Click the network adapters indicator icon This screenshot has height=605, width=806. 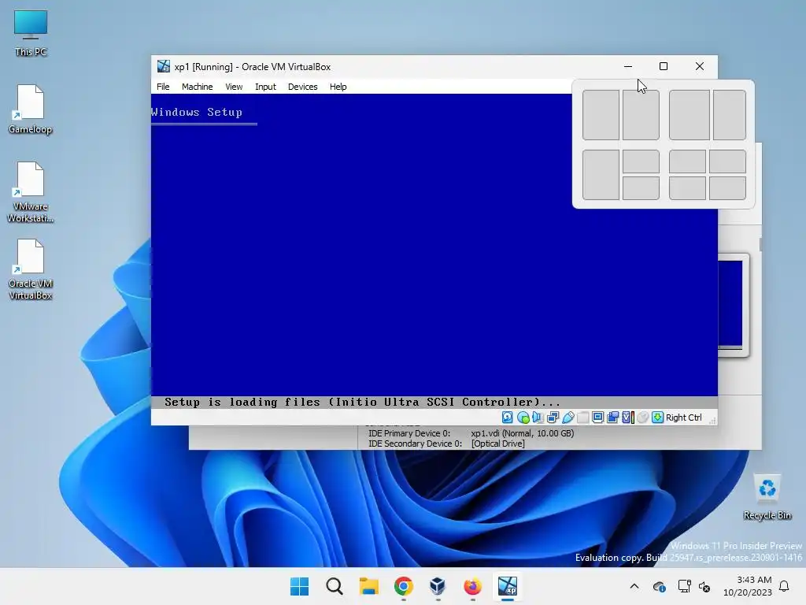tap(553, 418)
